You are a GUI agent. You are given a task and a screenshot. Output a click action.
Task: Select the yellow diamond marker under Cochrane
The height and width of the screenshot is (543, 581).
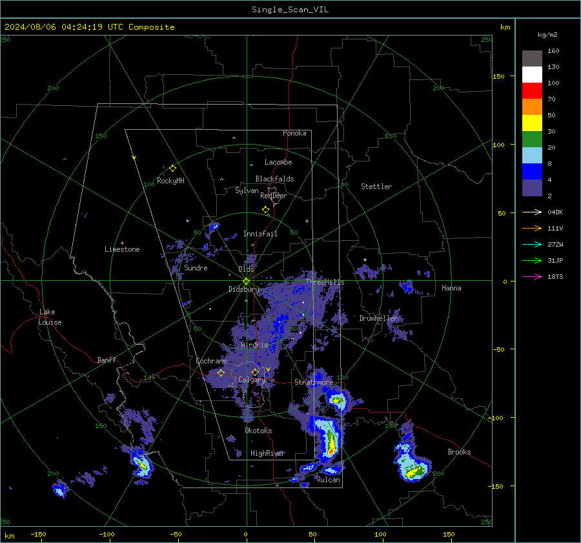pyautogui.click(x=221, y=373)
